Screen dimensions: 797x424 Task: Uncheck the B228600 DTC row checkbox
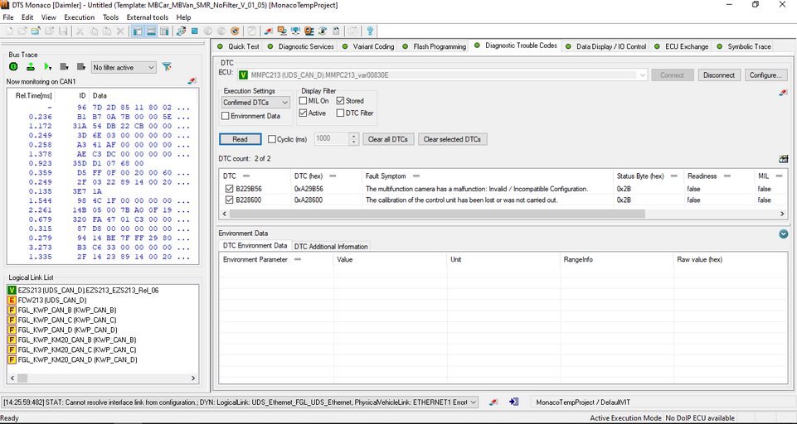click(229, 200)
